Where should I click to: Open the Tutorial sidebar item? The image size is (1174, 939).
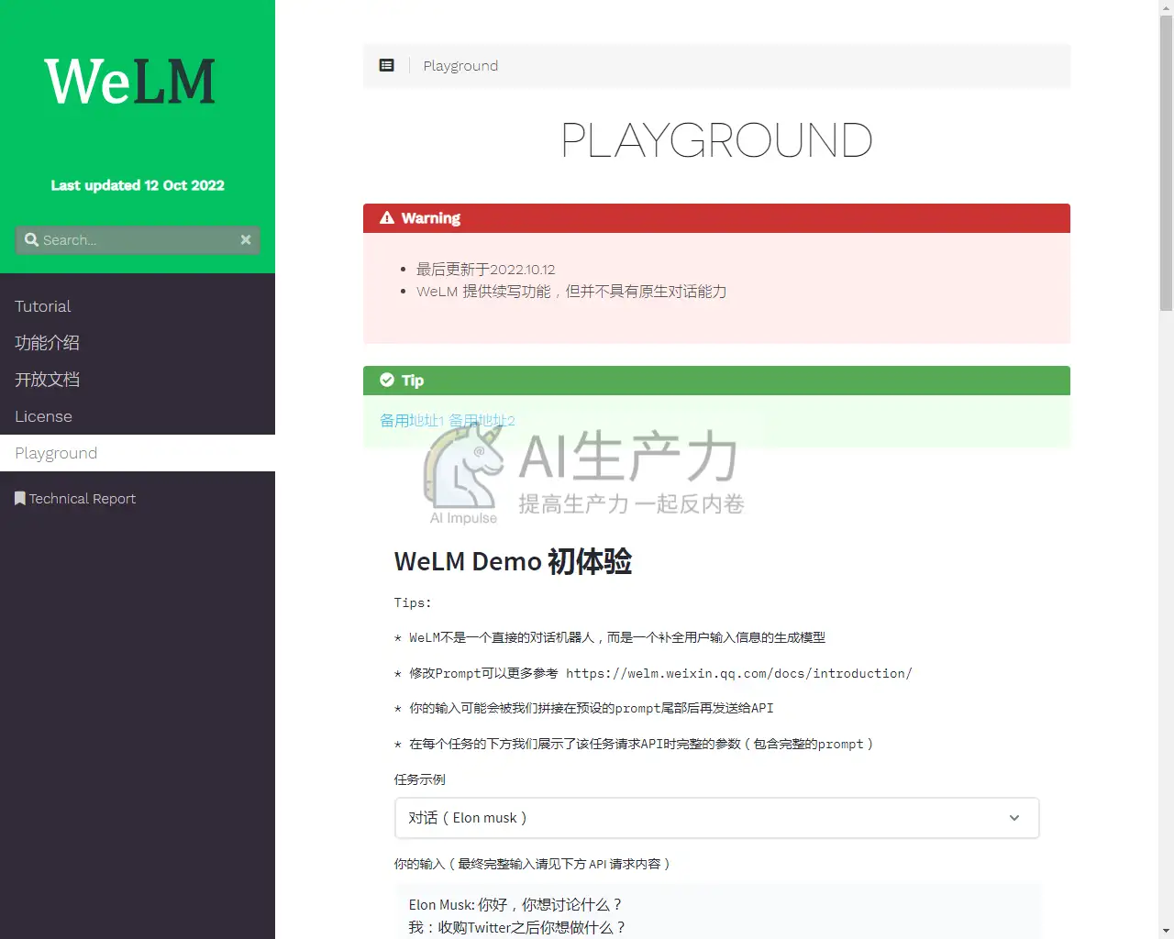click(138, 306)
